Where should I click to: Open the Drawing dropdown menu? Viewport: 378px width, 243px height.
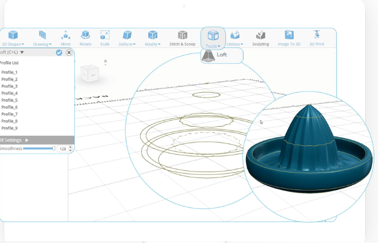(x=42, y=38)
